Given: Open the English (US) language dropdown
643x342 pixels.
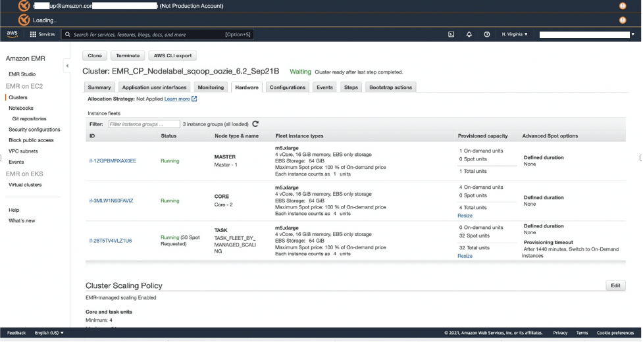Looking at the screenshot, I should 49,333.
